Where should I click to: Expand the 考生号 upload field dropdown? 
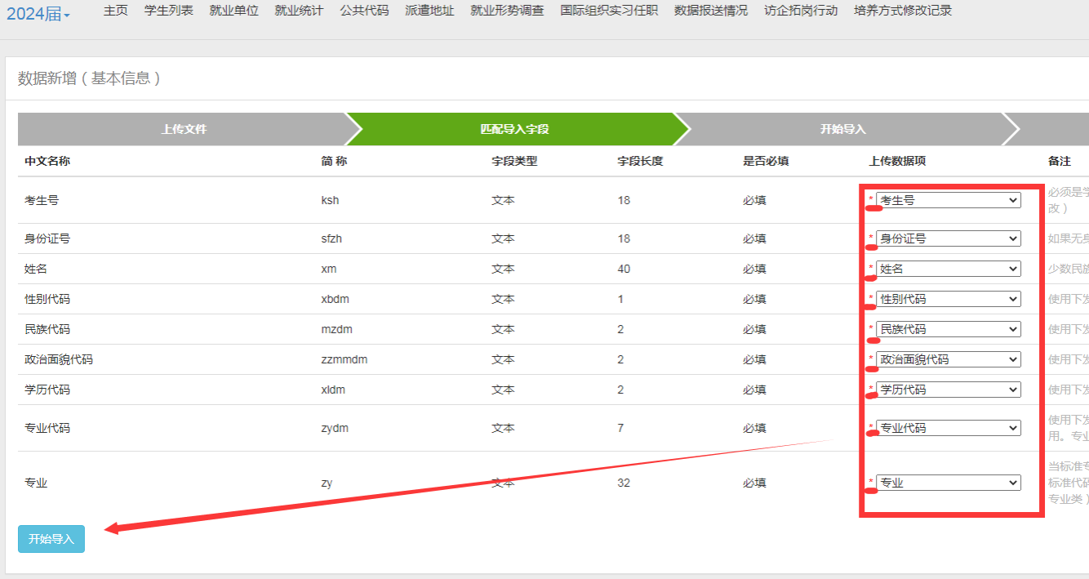tap(948, 200)
